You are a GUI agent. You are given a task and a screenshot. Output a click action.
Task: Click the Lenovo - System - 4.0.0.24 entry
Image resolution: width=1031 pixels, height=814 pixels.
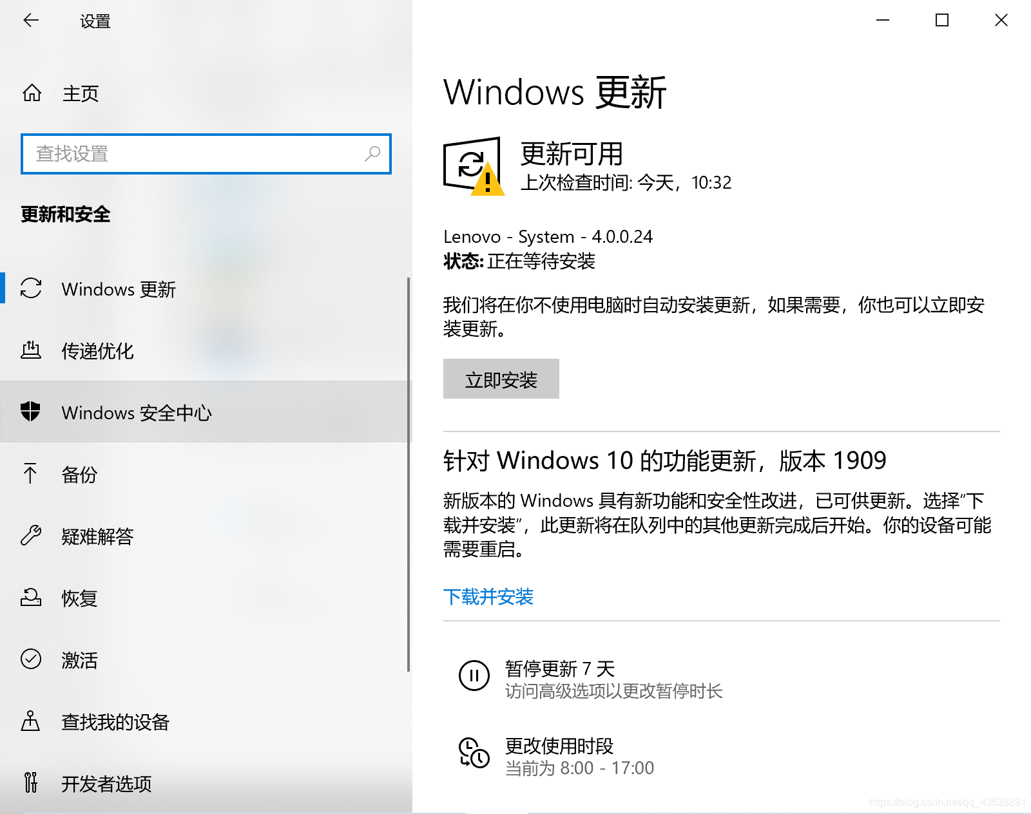548,236
